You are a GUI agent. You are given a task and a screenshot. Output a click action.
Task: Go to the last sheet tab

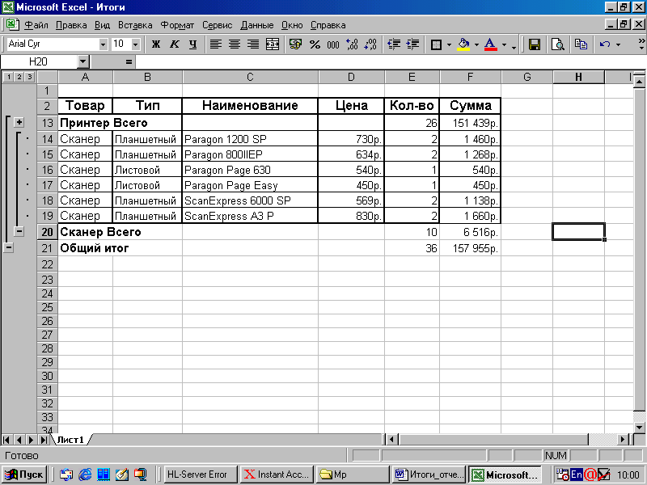point(44,440)
